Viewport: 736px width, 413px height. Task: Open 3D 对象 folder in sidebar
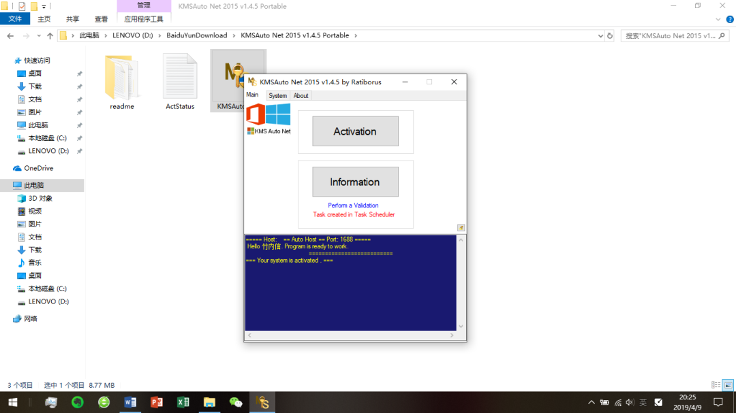[x=40, y=198]
